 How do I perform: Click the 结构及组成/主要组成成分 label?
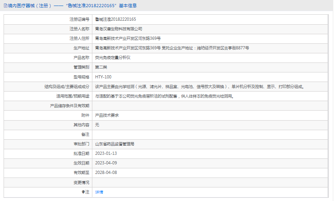[x=67, y=87]
